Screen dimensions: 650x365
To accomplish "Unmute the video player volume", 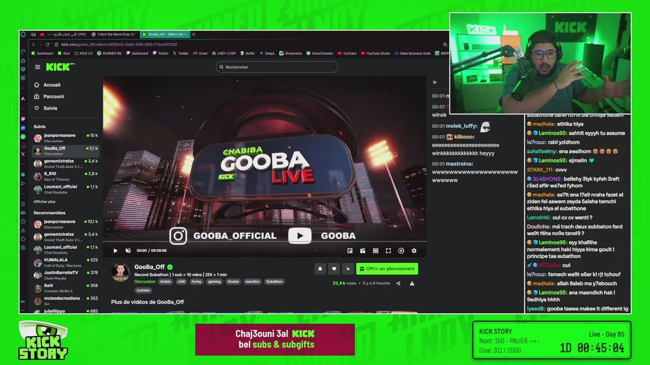I will pyautogui.click(x=128, y=250).
